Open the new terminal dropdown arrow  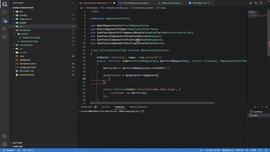pyautogui.click(x=258, y=107)
